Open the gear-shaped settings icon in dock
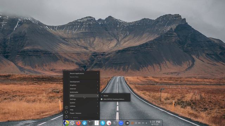 pos(72,123)
